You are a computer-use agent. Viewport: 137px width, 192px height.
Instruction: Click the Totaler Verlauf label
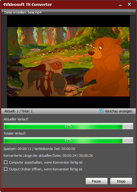point(15,133)
